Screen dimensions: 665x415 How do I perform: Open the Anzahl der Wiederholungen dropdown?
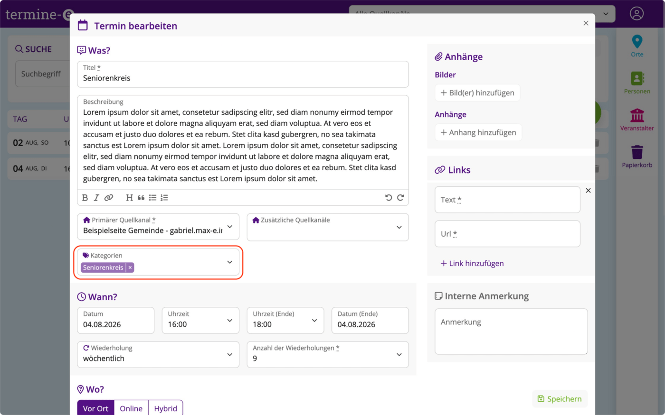(x=328, y=354)
